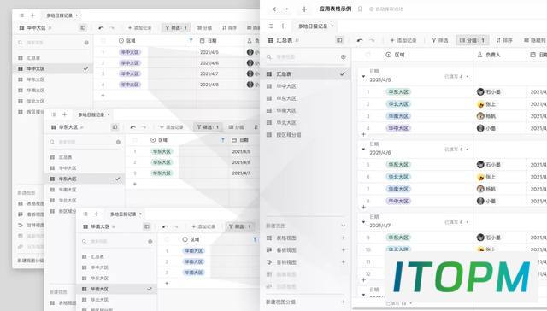Tick select-all checkbox in 汇总表 grid header
The width and height of the screenshot is (547, 311).
pyautogui.click(x=368, y=55)
